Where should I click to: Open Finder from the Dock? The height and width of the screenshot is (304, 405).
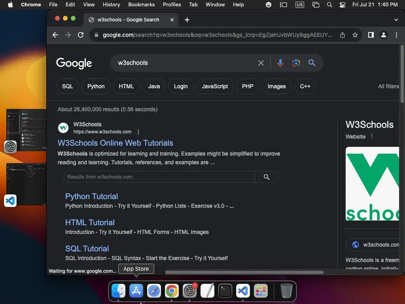click(x=118, y=291)
